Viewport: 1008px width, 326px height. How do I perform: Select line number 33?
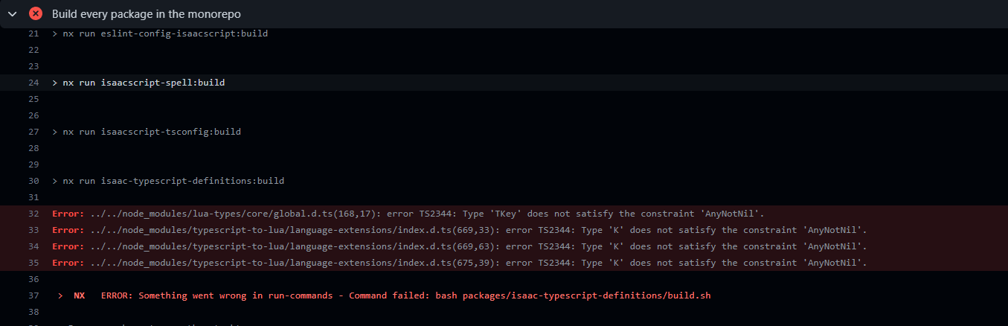[x=33, y=230]
